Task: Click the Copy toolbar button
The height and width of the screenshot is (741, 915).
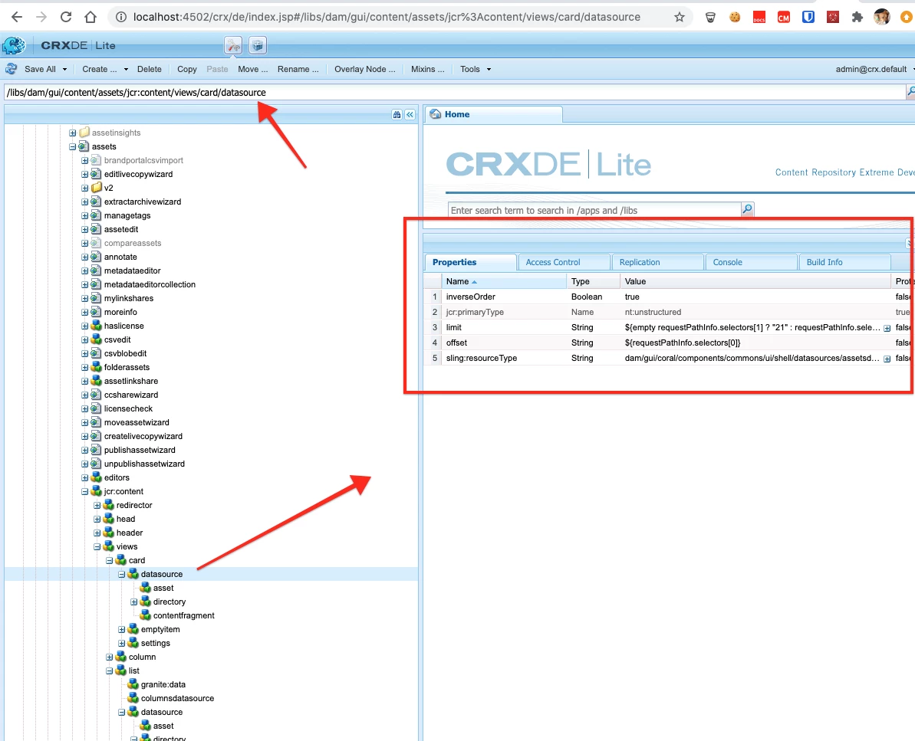Action: pyautogui.click(x=186, y=69)
